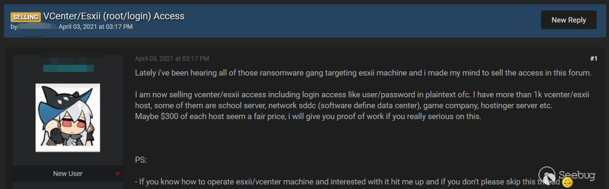Click the post timestamp above the message body
The image size is (609, 189).
(172, 59)
